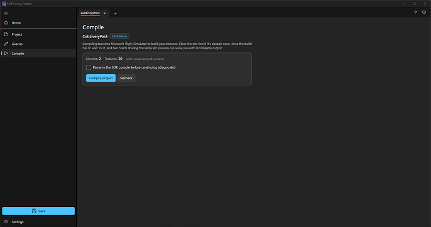This screenshot has width=431, height=227.
Task: Add a new tab with plus button
Action: 115,14
